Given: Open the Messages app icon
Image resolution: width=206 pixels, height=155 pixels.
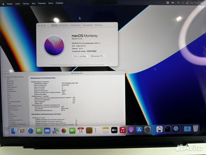Looking at the screenshot, I should (39, 131).
